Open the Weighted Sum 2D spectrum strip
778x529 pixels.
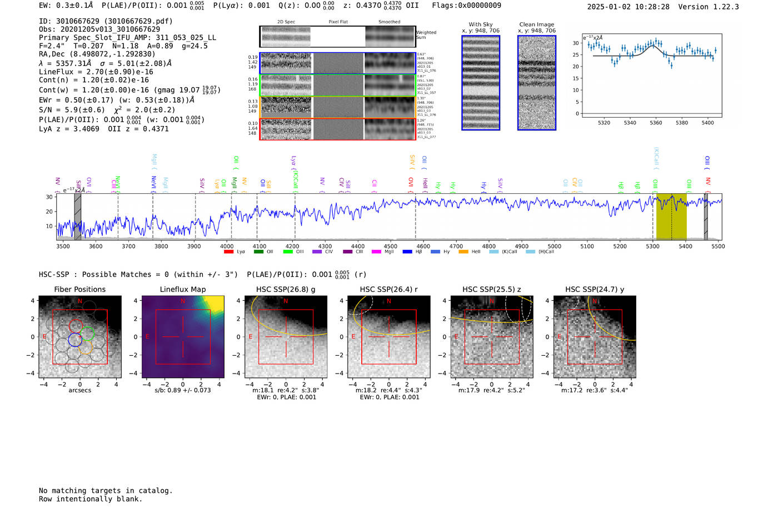pyautogui.click(x=337, y=37)
